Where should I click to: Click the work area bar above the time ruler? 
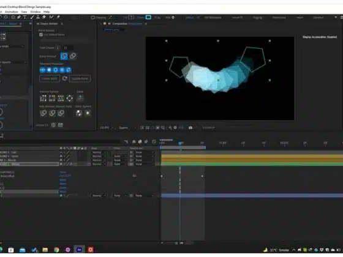[183, 147]
